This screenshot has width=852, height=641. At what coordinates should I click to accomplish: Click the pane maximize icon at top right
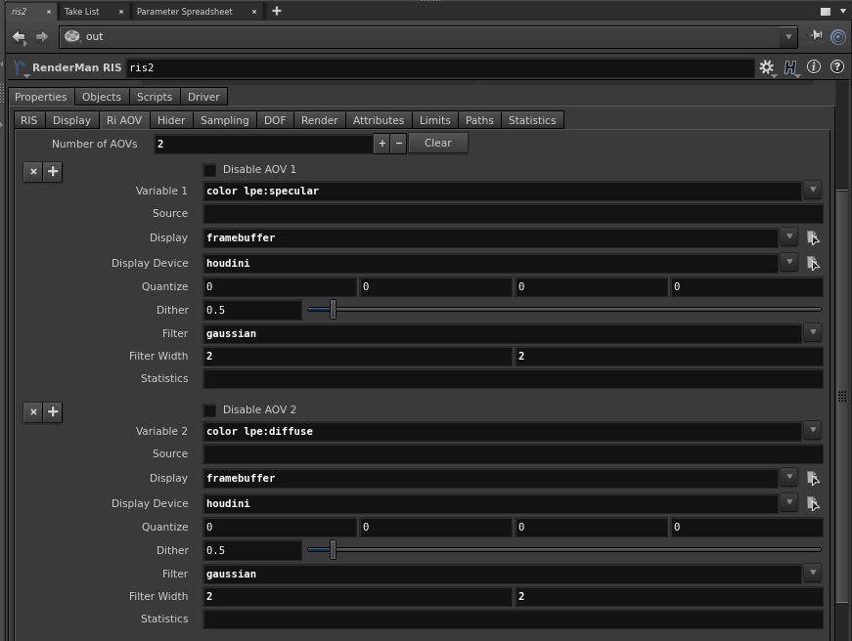(826, 12)
